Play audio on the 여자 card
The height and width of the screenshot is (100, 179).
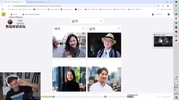pos(83,28)
